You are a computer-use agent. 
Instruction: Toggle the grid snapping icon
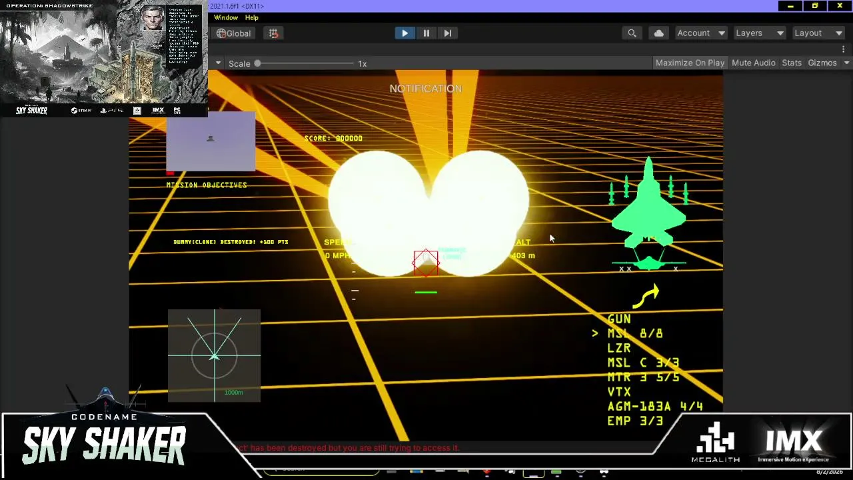273,33
